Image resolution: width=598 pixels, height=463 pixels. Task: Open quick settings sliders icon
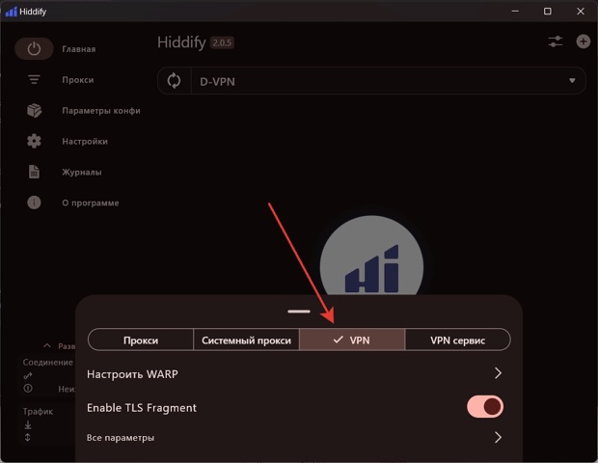[555, 41]
